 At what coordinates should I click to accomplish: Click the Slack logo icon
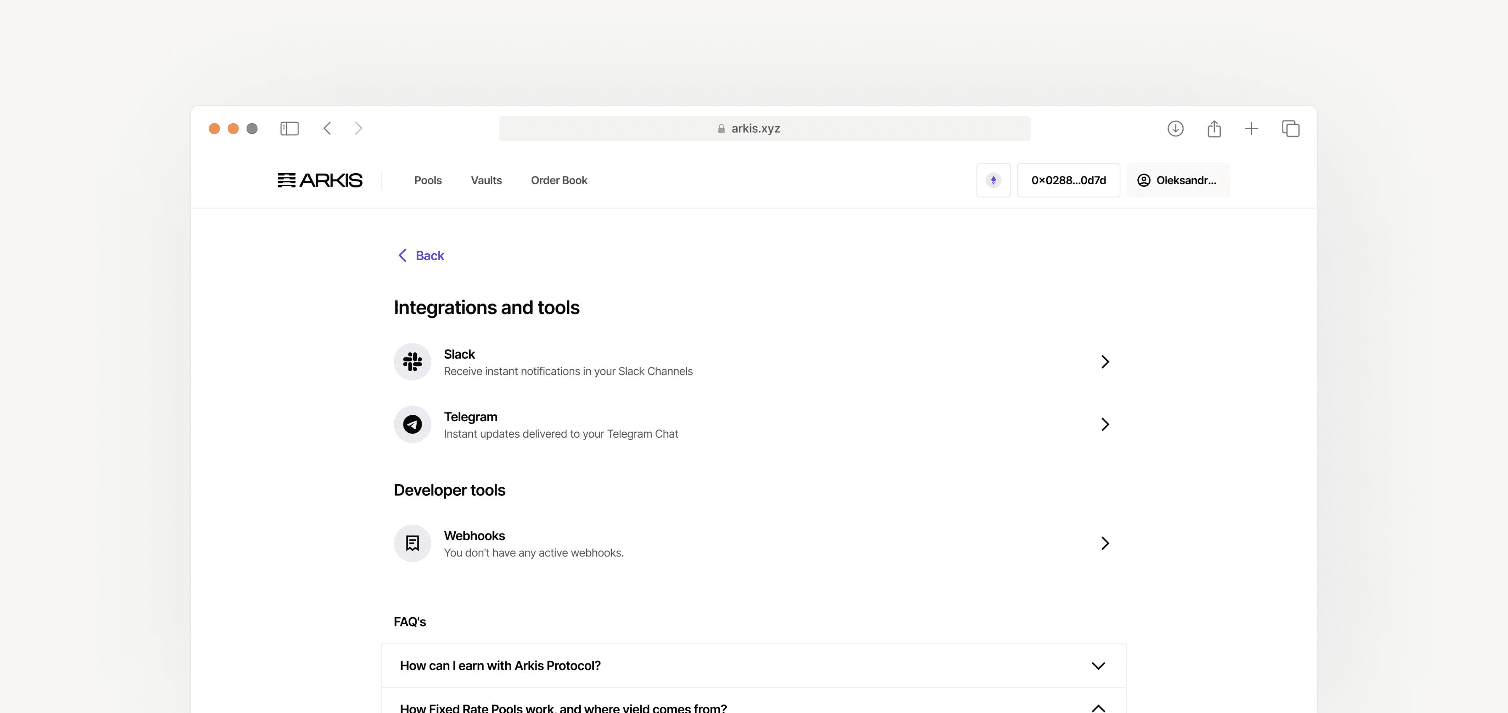point(413,362)
